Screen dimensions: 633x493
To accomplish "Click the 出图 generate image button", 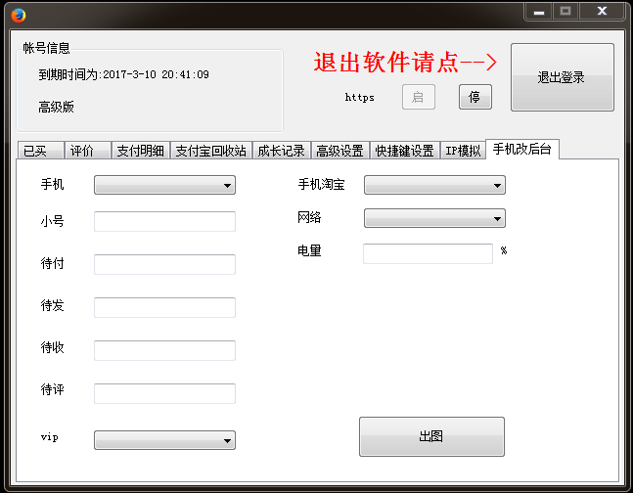I will (431, 436).
